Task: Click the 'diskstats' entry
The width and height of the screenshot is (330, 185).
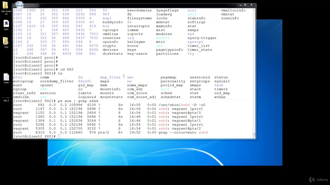Action: pyautogui.click(x=113, y=54)
